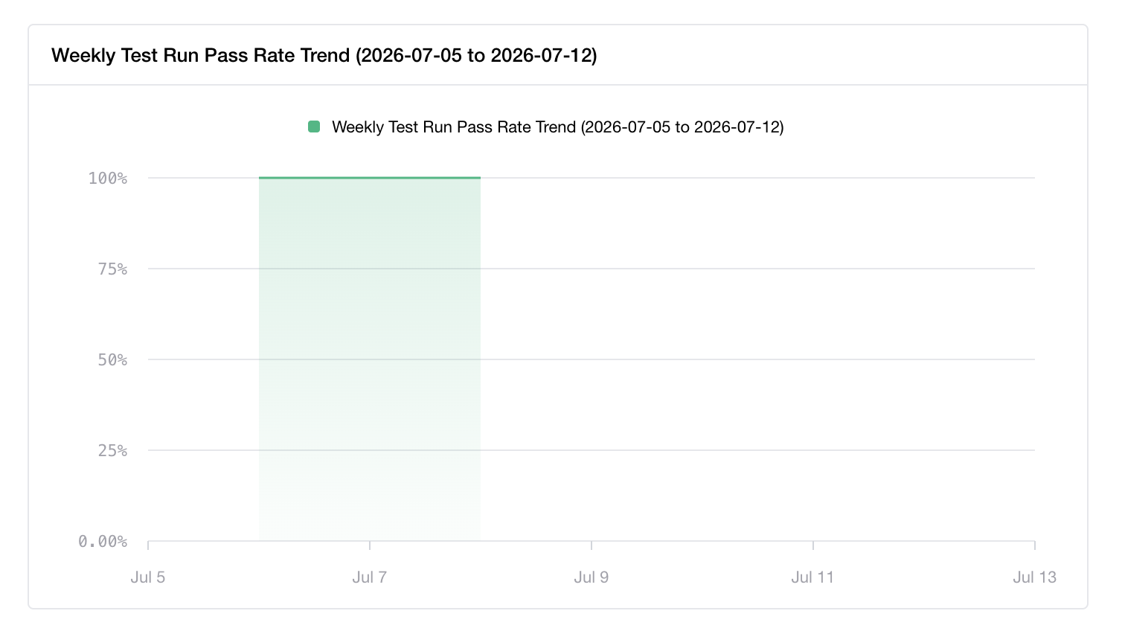This screenshot has height=637, width=1122.
Task: Click the Jul 7 x-axis label
Action: click(x=370, y=577)
